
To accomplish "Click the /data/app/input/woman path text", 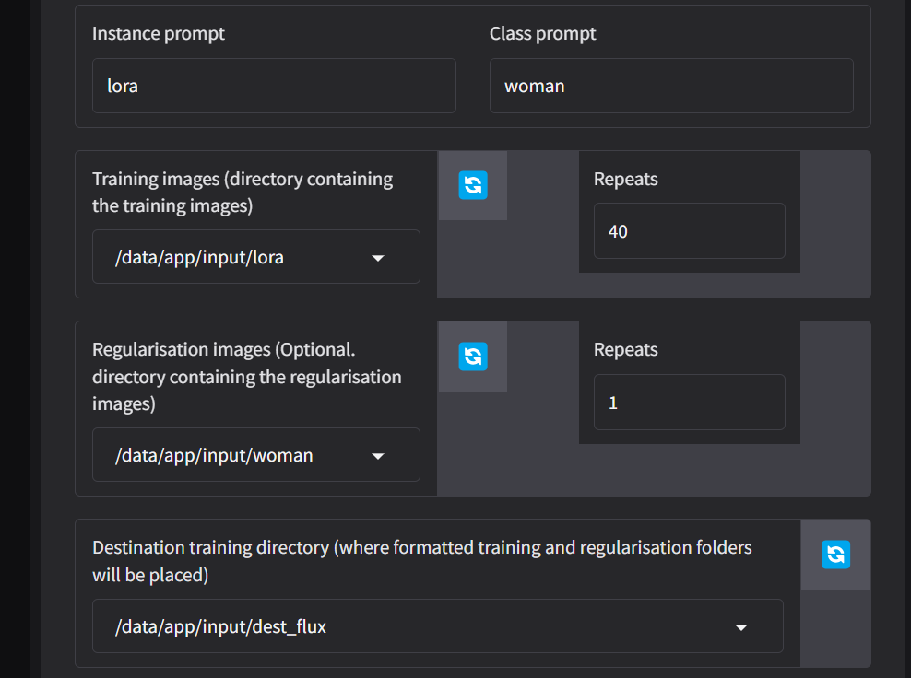I will pos(214,456).
